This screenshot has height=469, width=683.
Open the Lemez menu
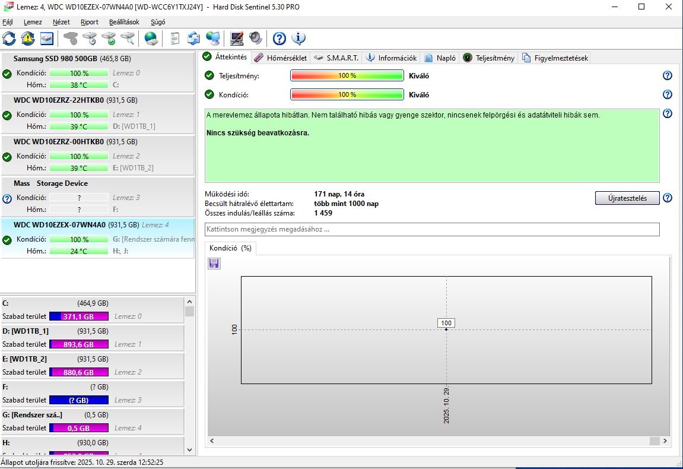click(33, 22)
